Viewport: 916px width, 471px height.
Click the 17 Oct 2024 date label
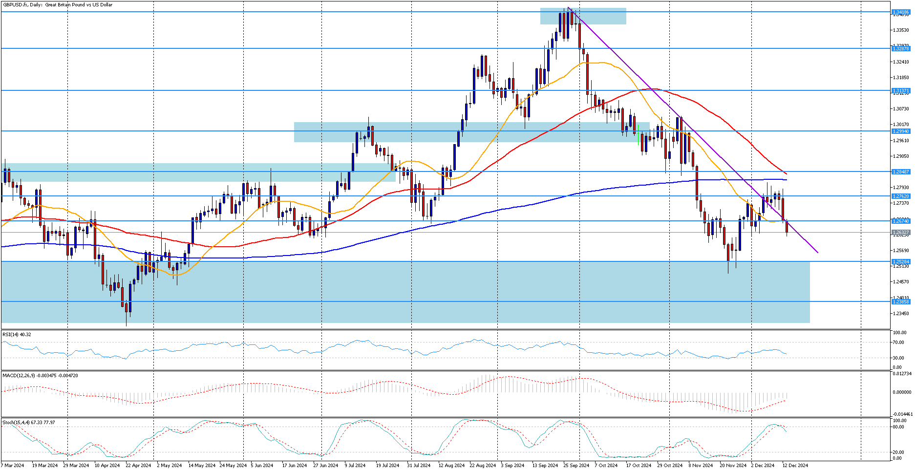[639, 465]
